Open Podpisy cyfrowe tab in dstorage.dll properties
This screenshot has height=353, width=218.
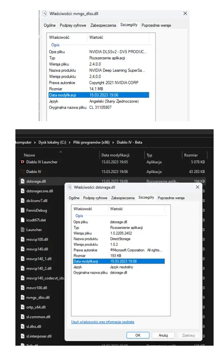95,198
